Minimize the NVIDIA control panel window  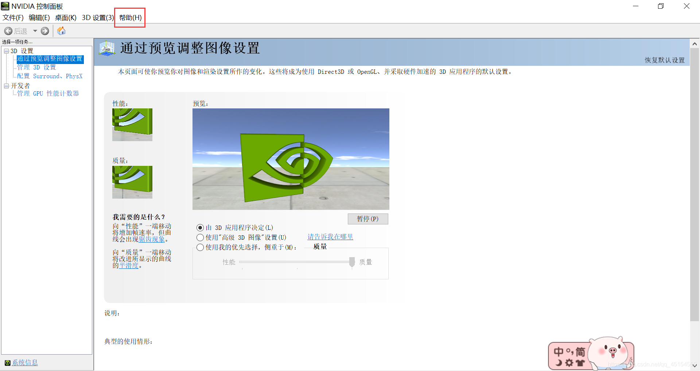635,6
